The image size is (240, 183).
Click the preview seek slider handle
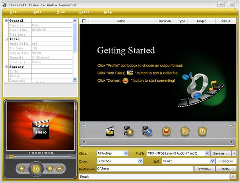[11, 156]
